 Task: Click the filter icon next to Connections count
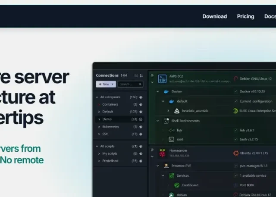(136, 75)
